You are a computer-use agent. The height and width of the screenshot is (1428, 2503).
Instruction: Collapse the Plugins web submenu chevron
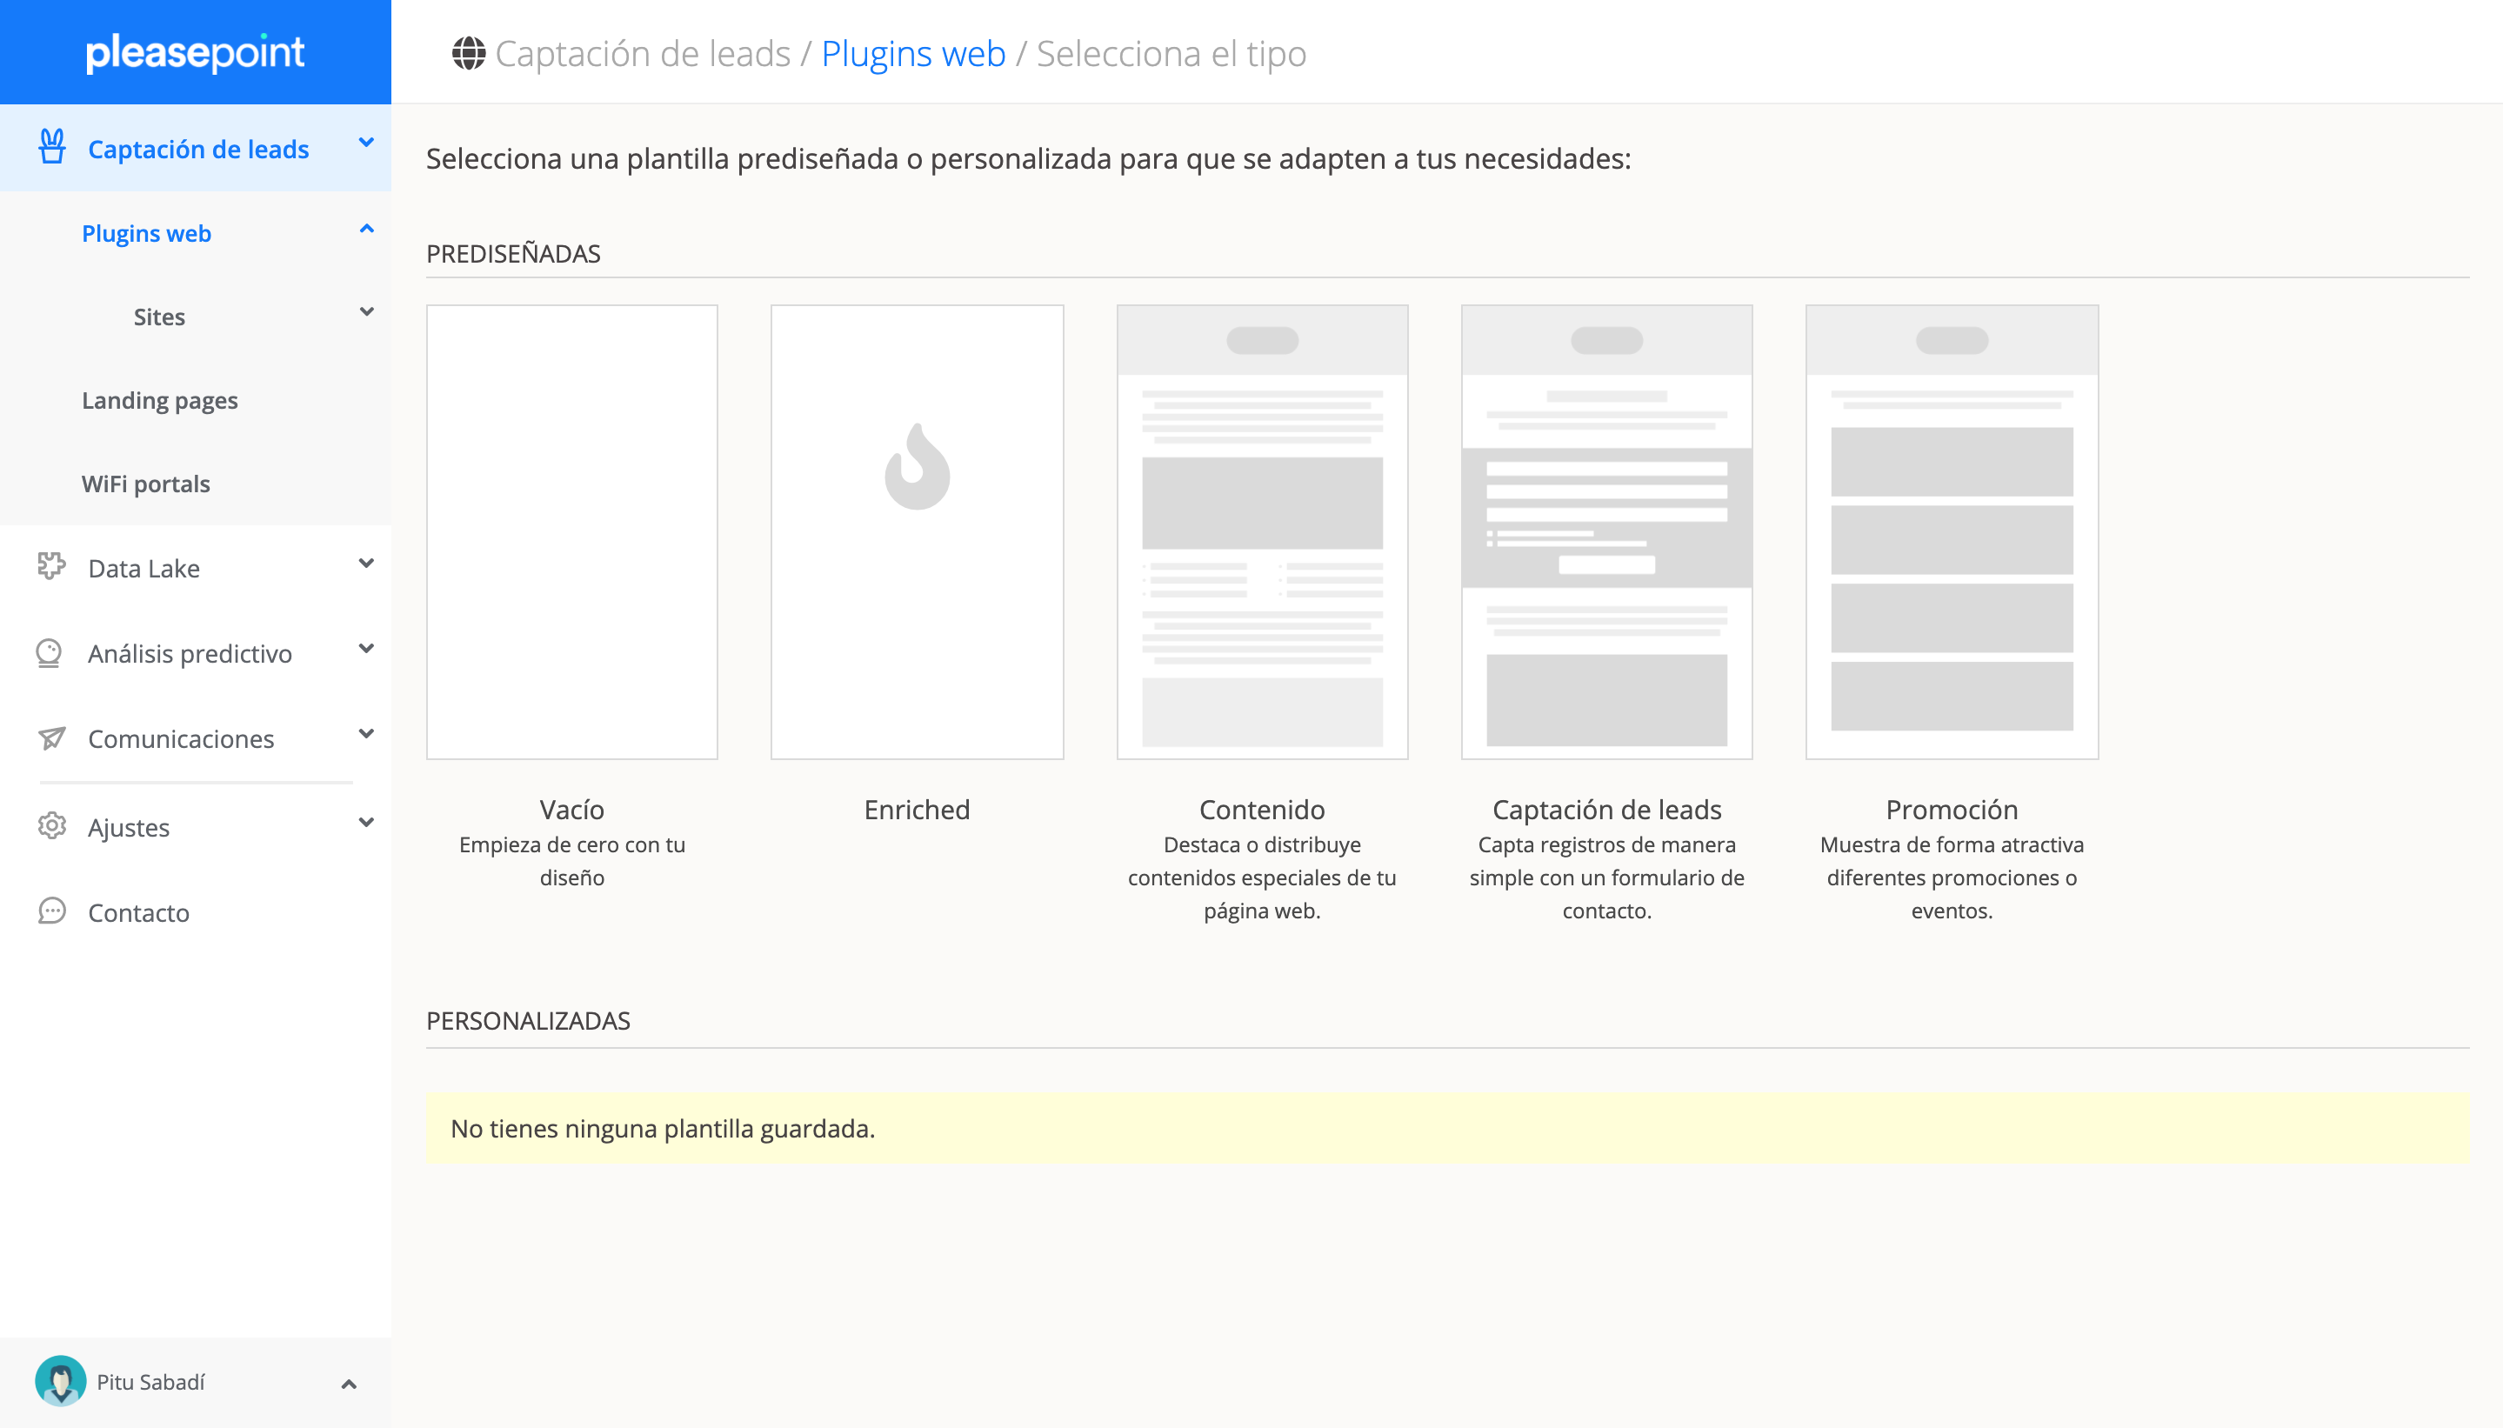pos(367,230)
